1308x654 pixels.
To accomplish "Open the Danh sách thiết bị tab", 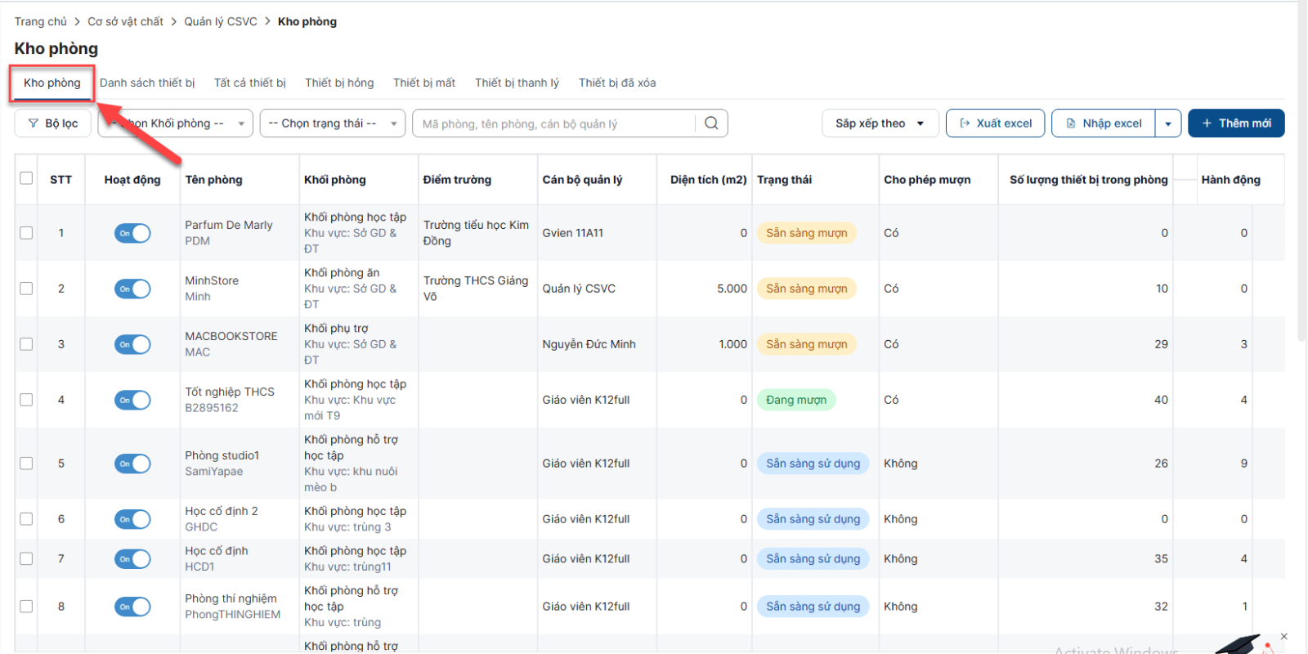I will 147,83.
